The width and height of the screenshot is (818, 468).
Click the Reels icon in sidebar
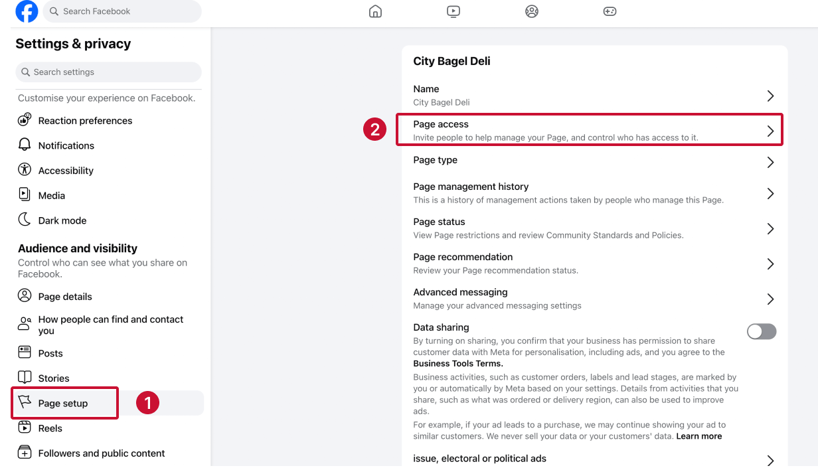click(25, 428)
